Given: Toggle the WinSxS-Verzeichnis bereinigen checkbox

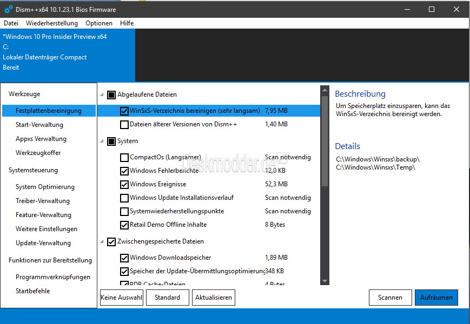Looking at the screenshot, I should pyautogui.click(x=125, y=111).
